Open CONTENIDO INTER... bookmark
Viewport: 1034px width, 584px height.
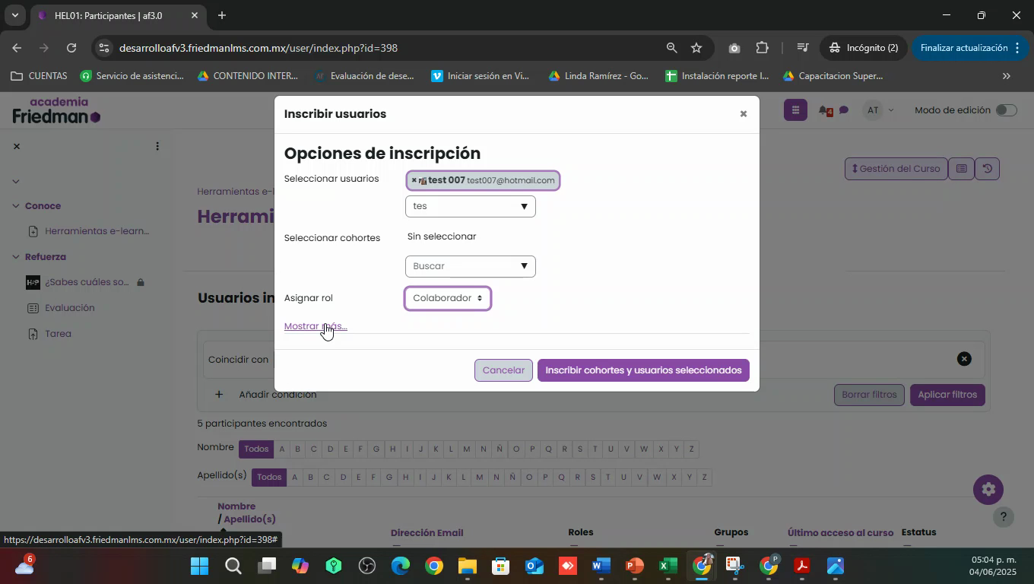[x=247, y=76]
